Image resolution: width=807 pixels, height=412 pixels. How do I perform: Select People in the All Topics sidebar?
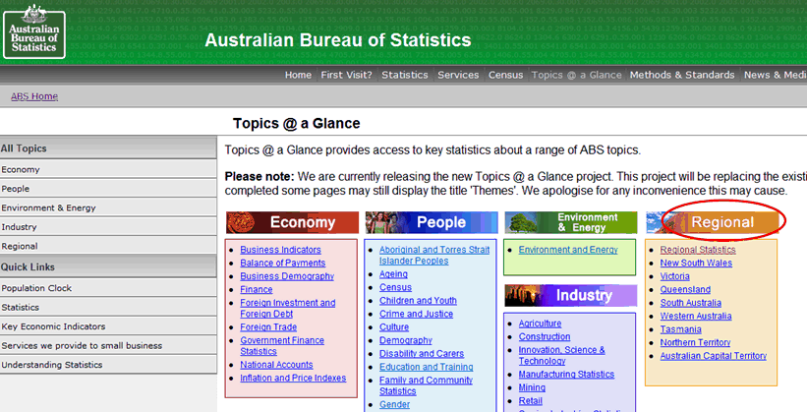(108, 189)
